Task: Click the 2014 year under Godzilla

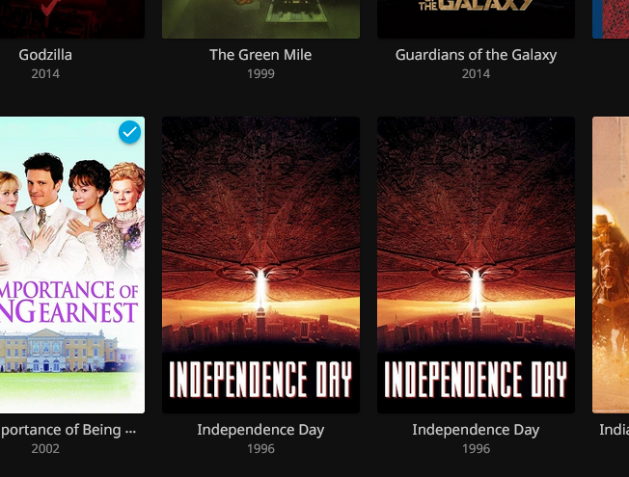Action: (45, 74)
